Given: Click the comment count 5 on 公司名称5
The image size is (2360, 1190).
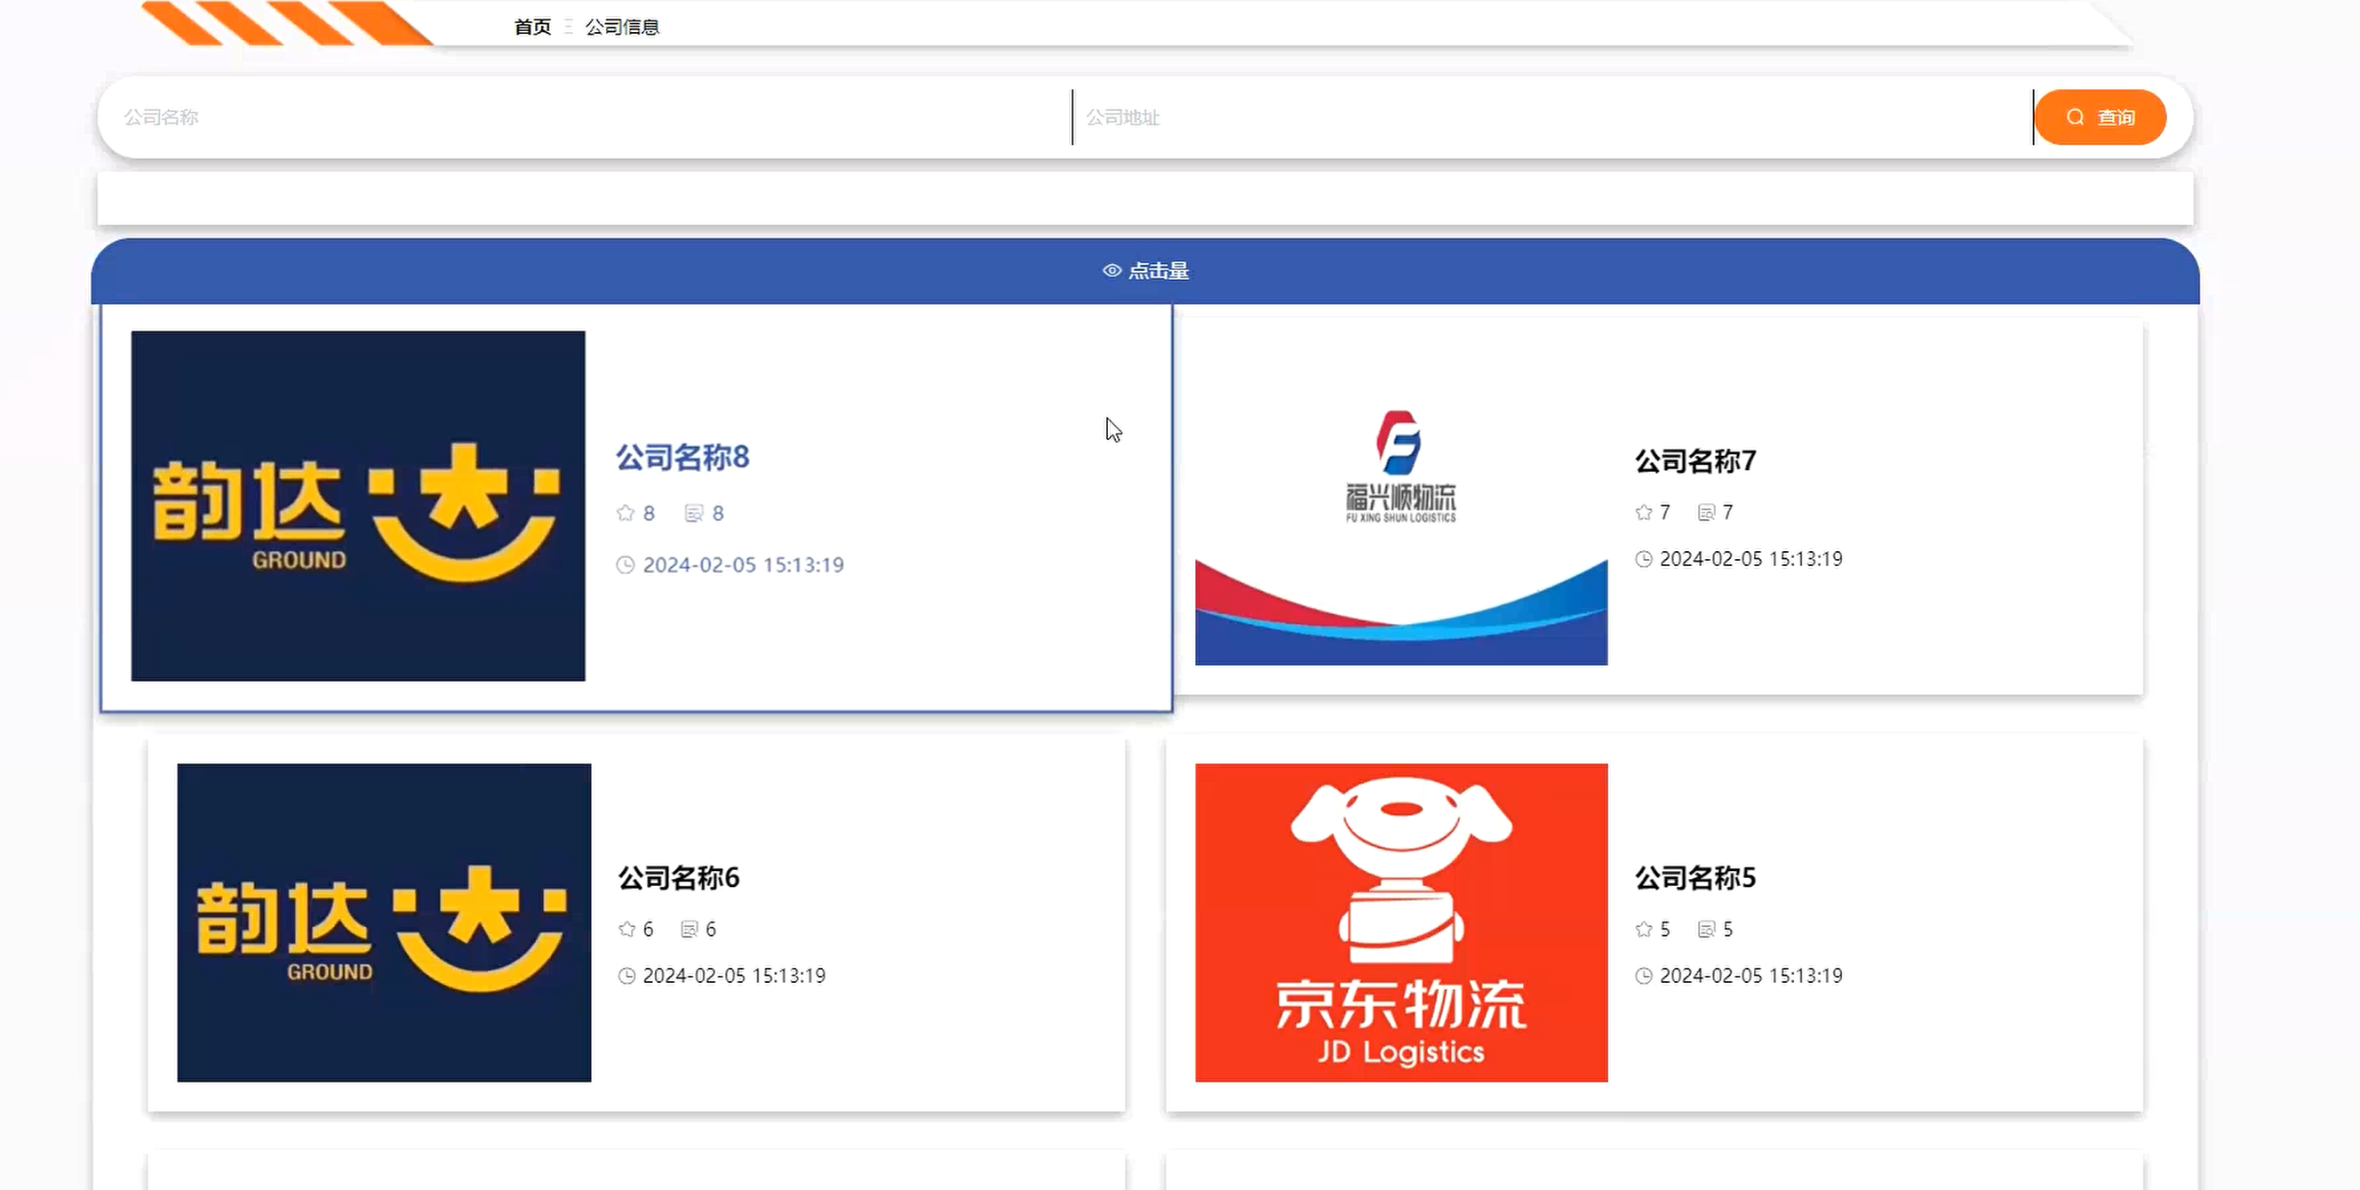Looking at the screenshot, I should point(1728,929).
